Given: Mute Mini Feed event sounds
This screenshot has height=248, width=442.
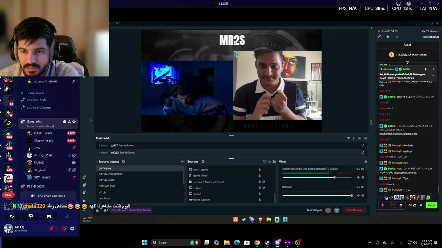Looking at the screenshot, I should [x=365, y=138].
